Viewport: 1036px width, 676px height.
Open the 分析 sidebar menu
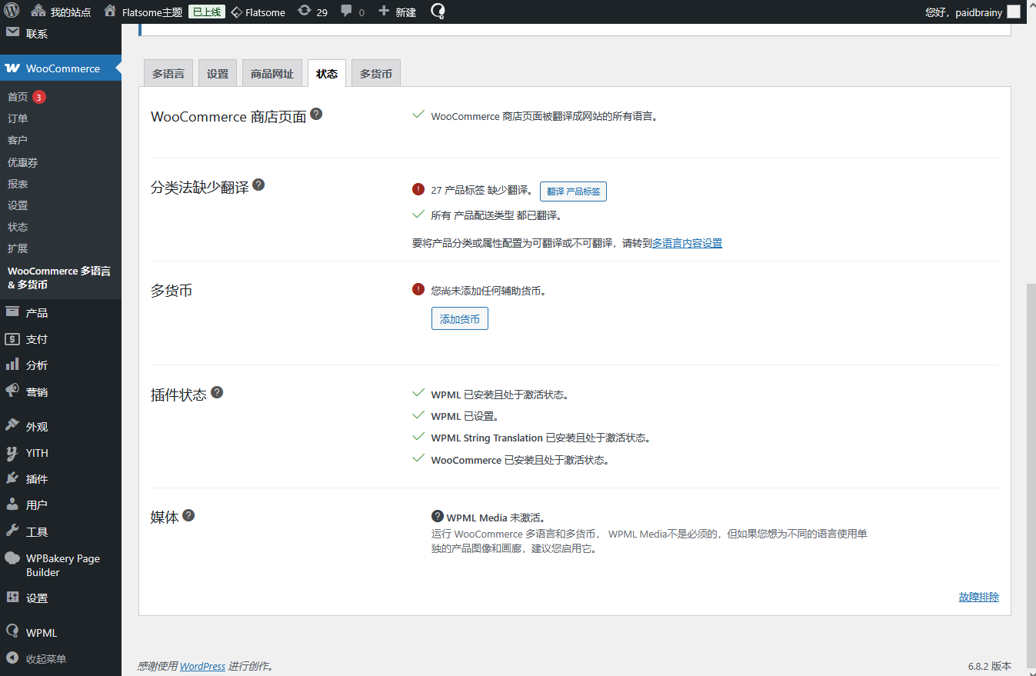pos(61,365)
